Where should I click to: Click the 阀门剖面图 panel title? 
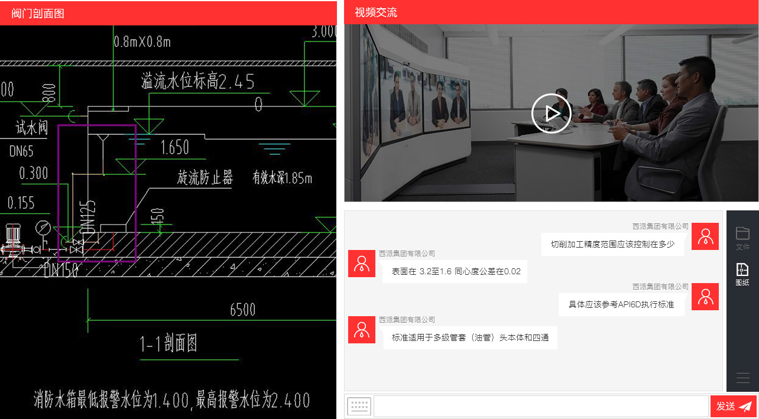[38, 13]
